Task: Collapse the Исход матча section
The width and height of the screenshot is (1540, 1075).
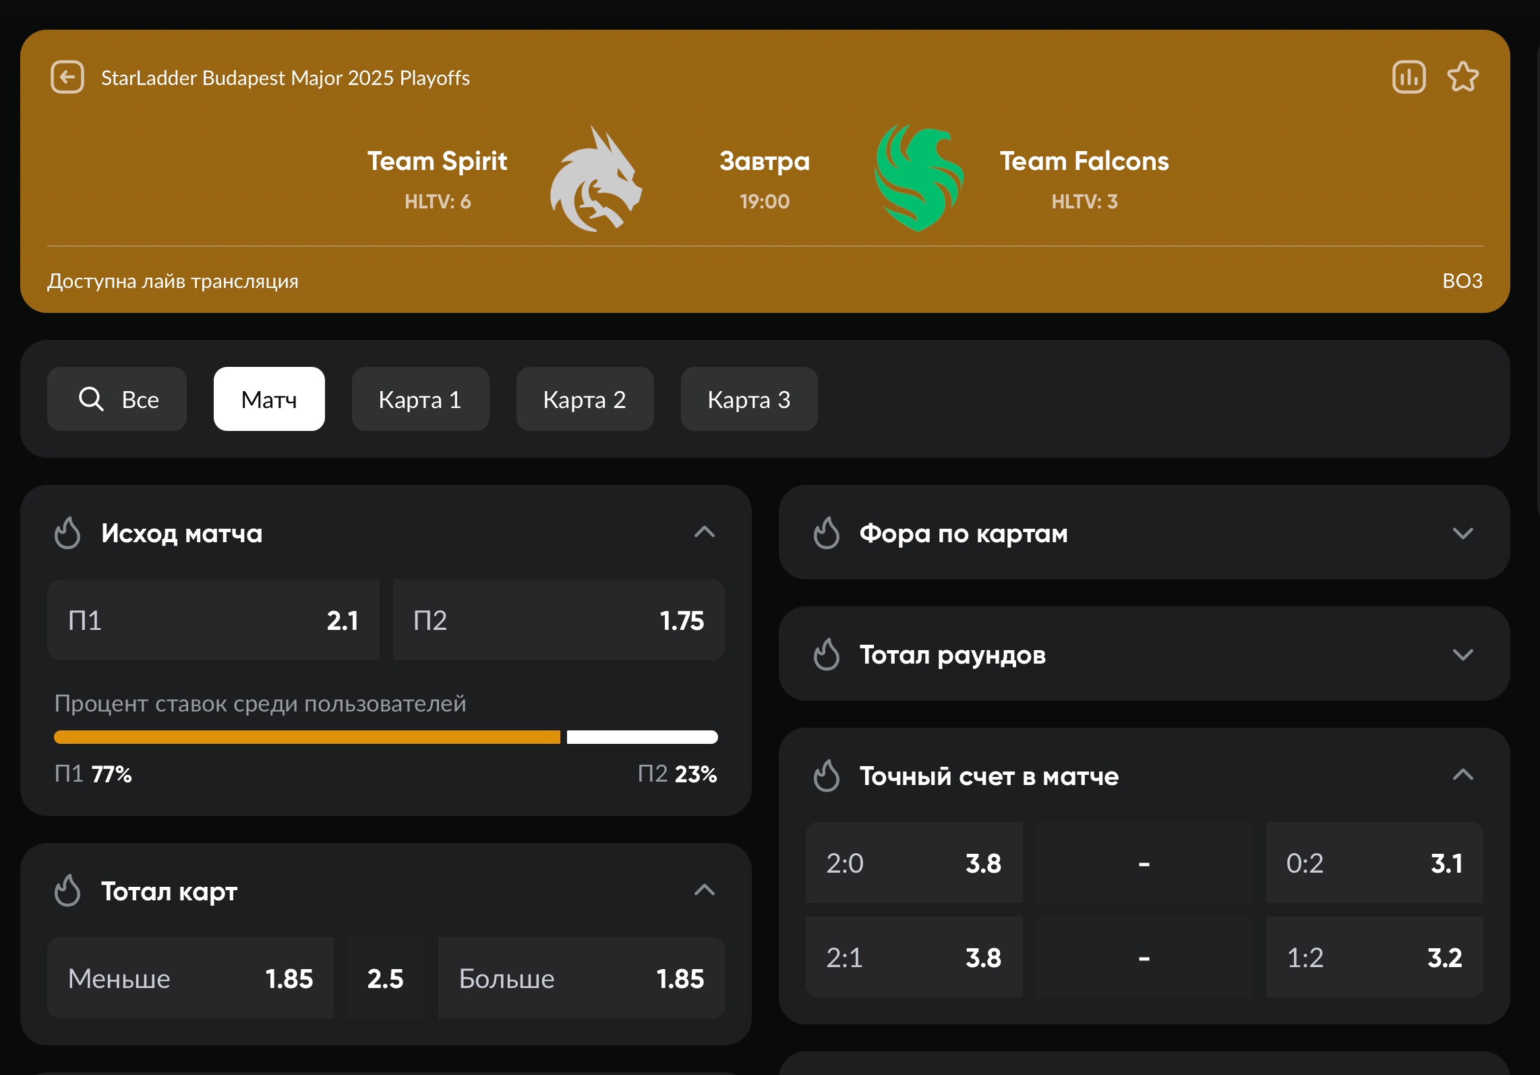Action: click(704, 532)
